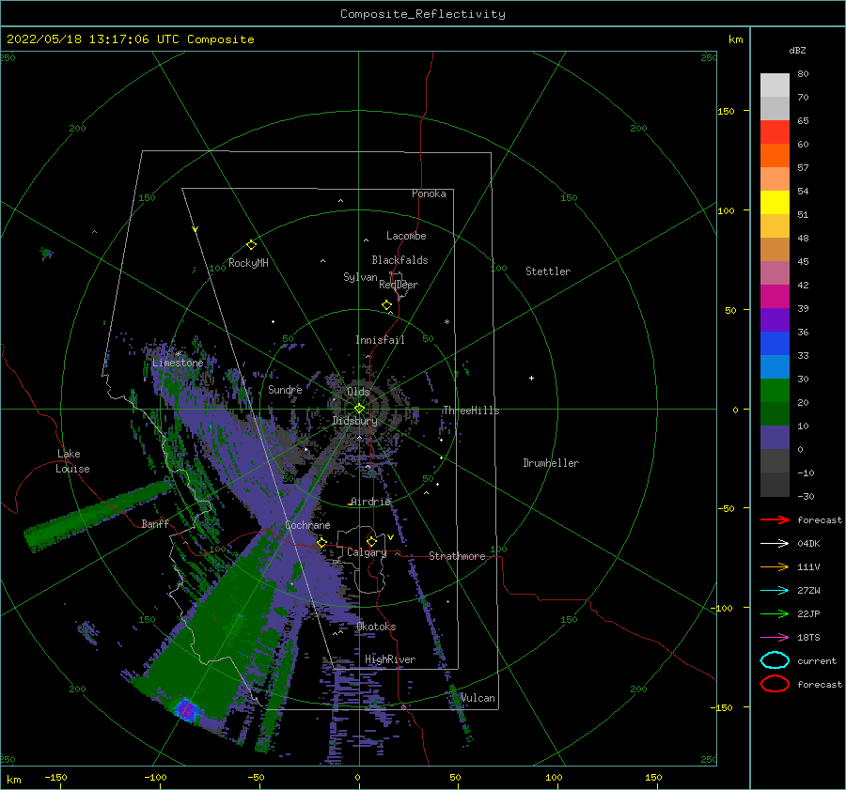Click the orange 111V arrow in legend
Image resolution: width=846 pixels, height=790 pixels.
[x=775, y=566]
